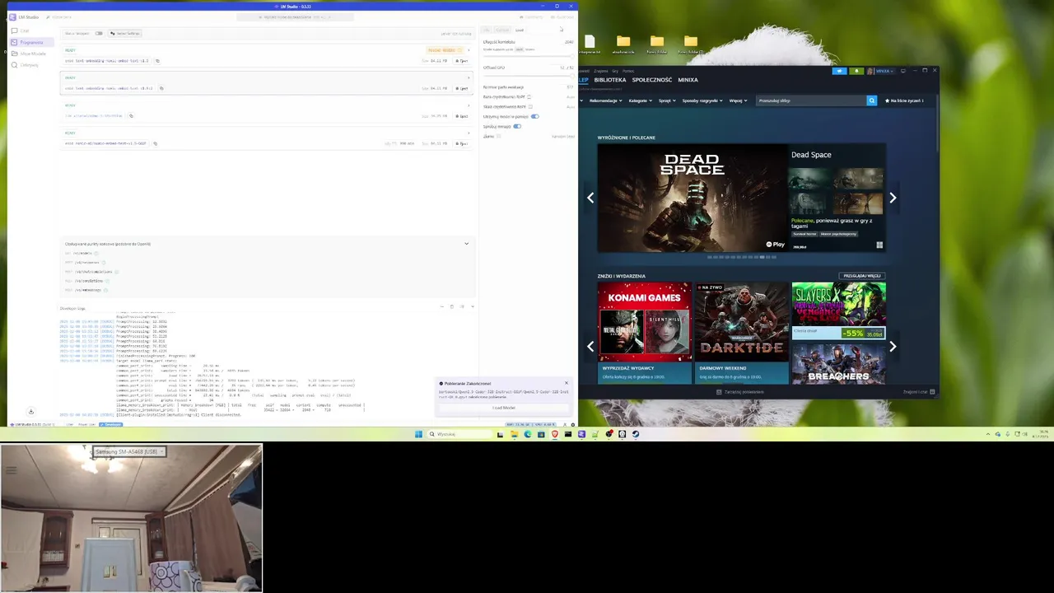Screen dimensions: 1054x593
Task: Open Na liście życzeń in Steam
Action: (x=905, y=100)
